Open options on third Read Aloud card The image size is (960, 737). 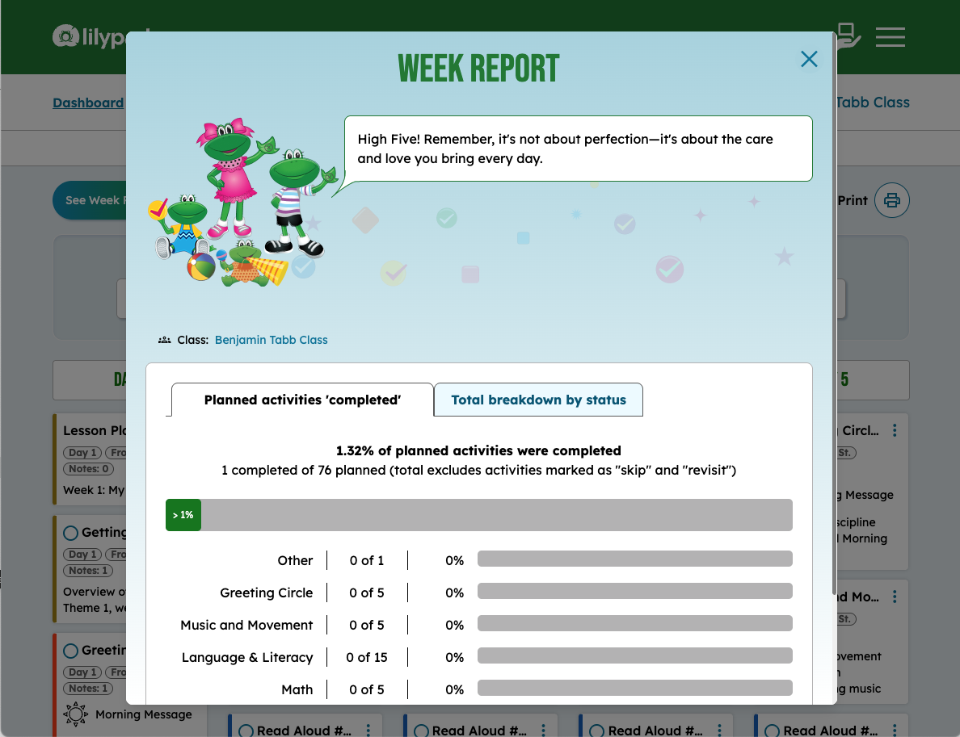pos(719,731)
